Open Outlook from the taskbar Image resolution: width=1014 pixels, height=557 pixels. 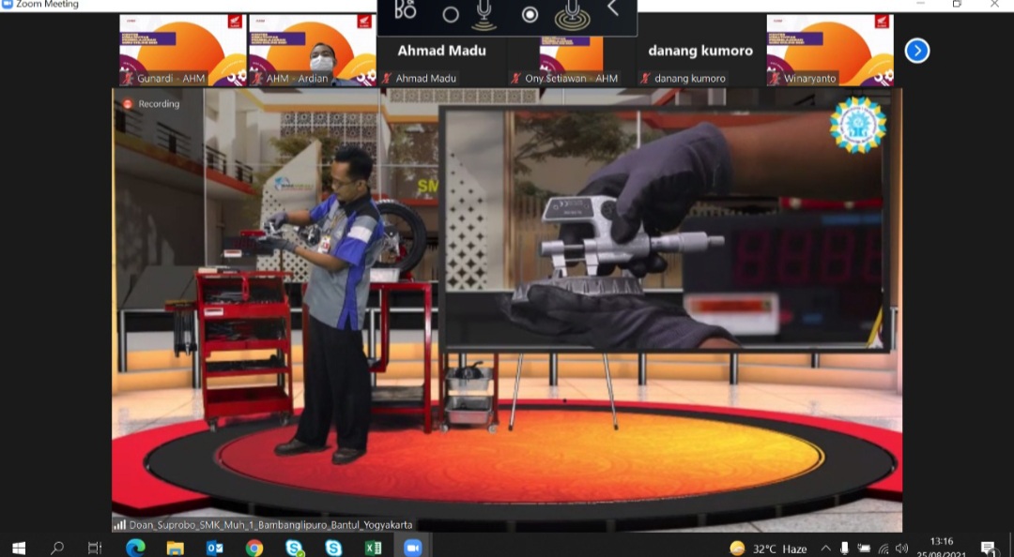[x=215, y=548]
